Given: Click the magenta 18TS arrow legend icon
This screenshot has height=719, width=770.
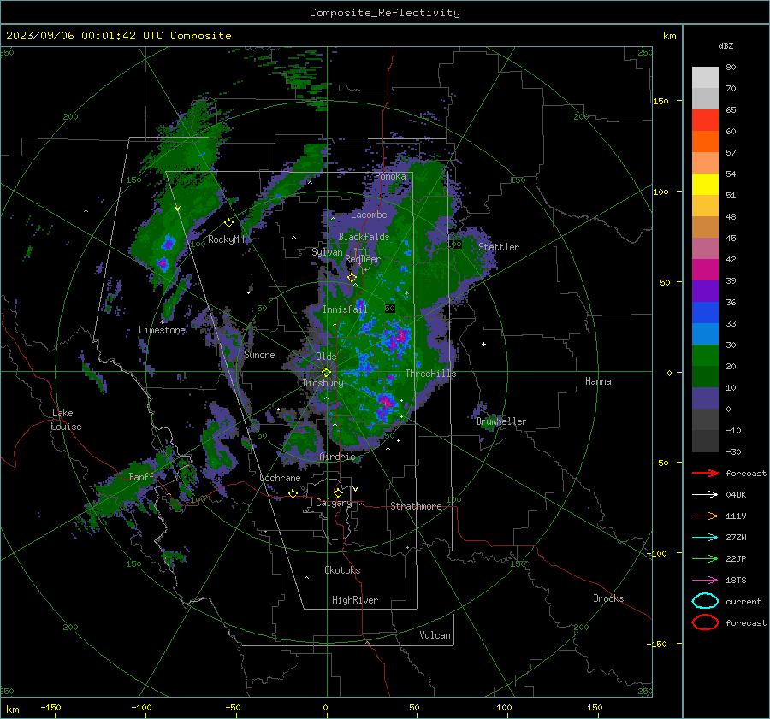Looking at the screenshot, I should 705,581.
